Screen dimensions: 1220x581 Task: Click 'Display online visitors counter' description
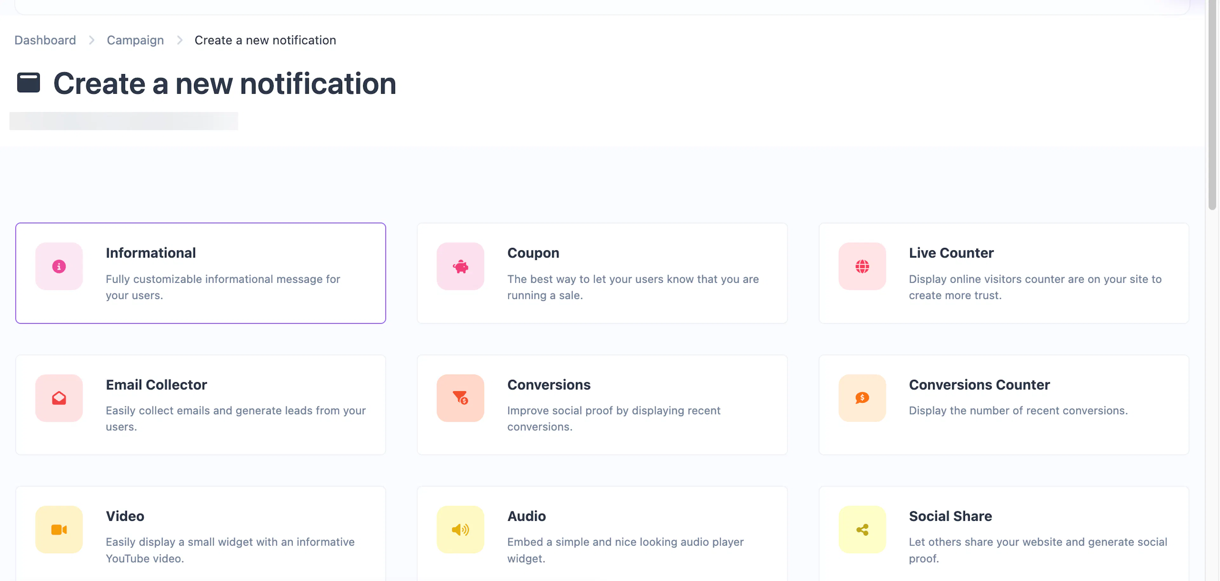click(1035, 287)
